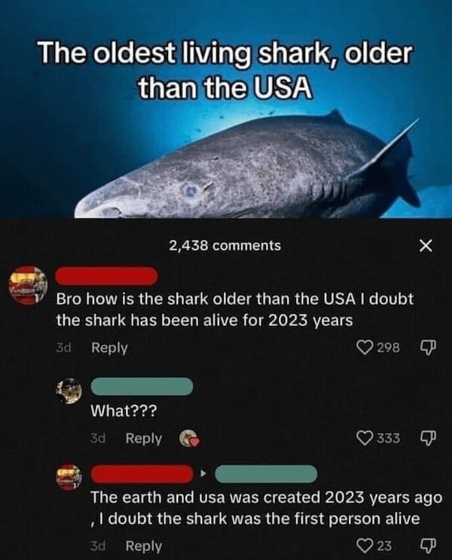Open the top commenter's profile picture

click(28, 285)
